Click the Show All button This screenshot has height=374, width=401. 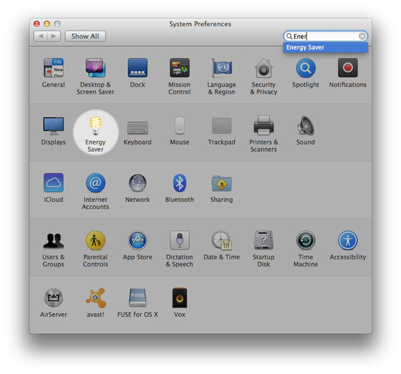(x=85, y=36)
